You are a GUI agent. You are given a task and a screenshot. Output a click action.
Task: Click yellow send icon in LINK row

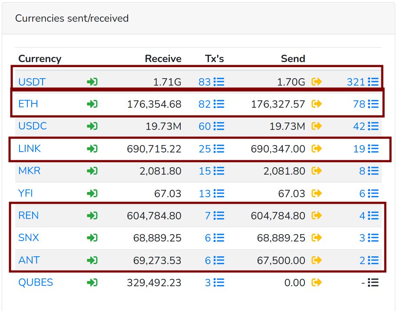(317, 149)
